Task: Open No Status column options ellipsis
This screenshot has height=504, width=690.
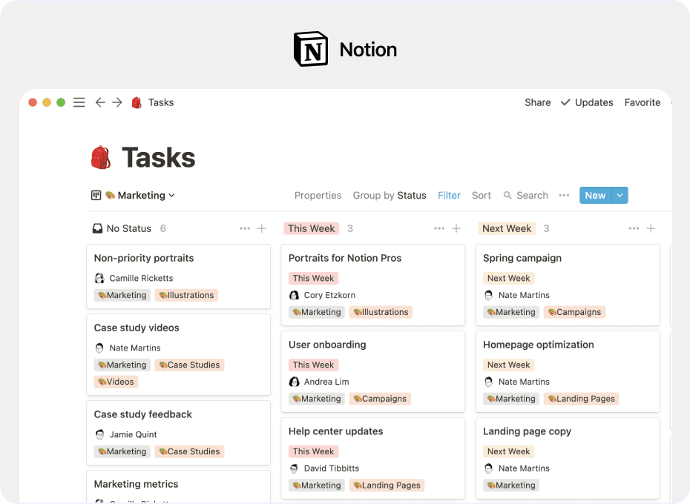Action: pos(245,228)
